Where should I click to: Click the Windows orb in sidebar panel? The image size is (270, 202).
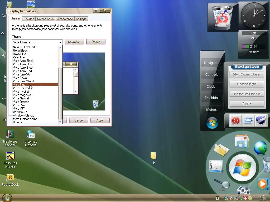click(212, 123)
